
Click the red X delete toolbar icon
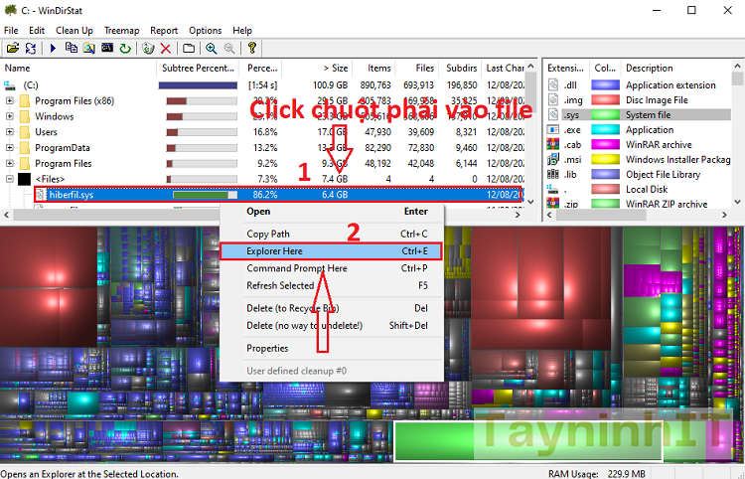tap(167, 48)
